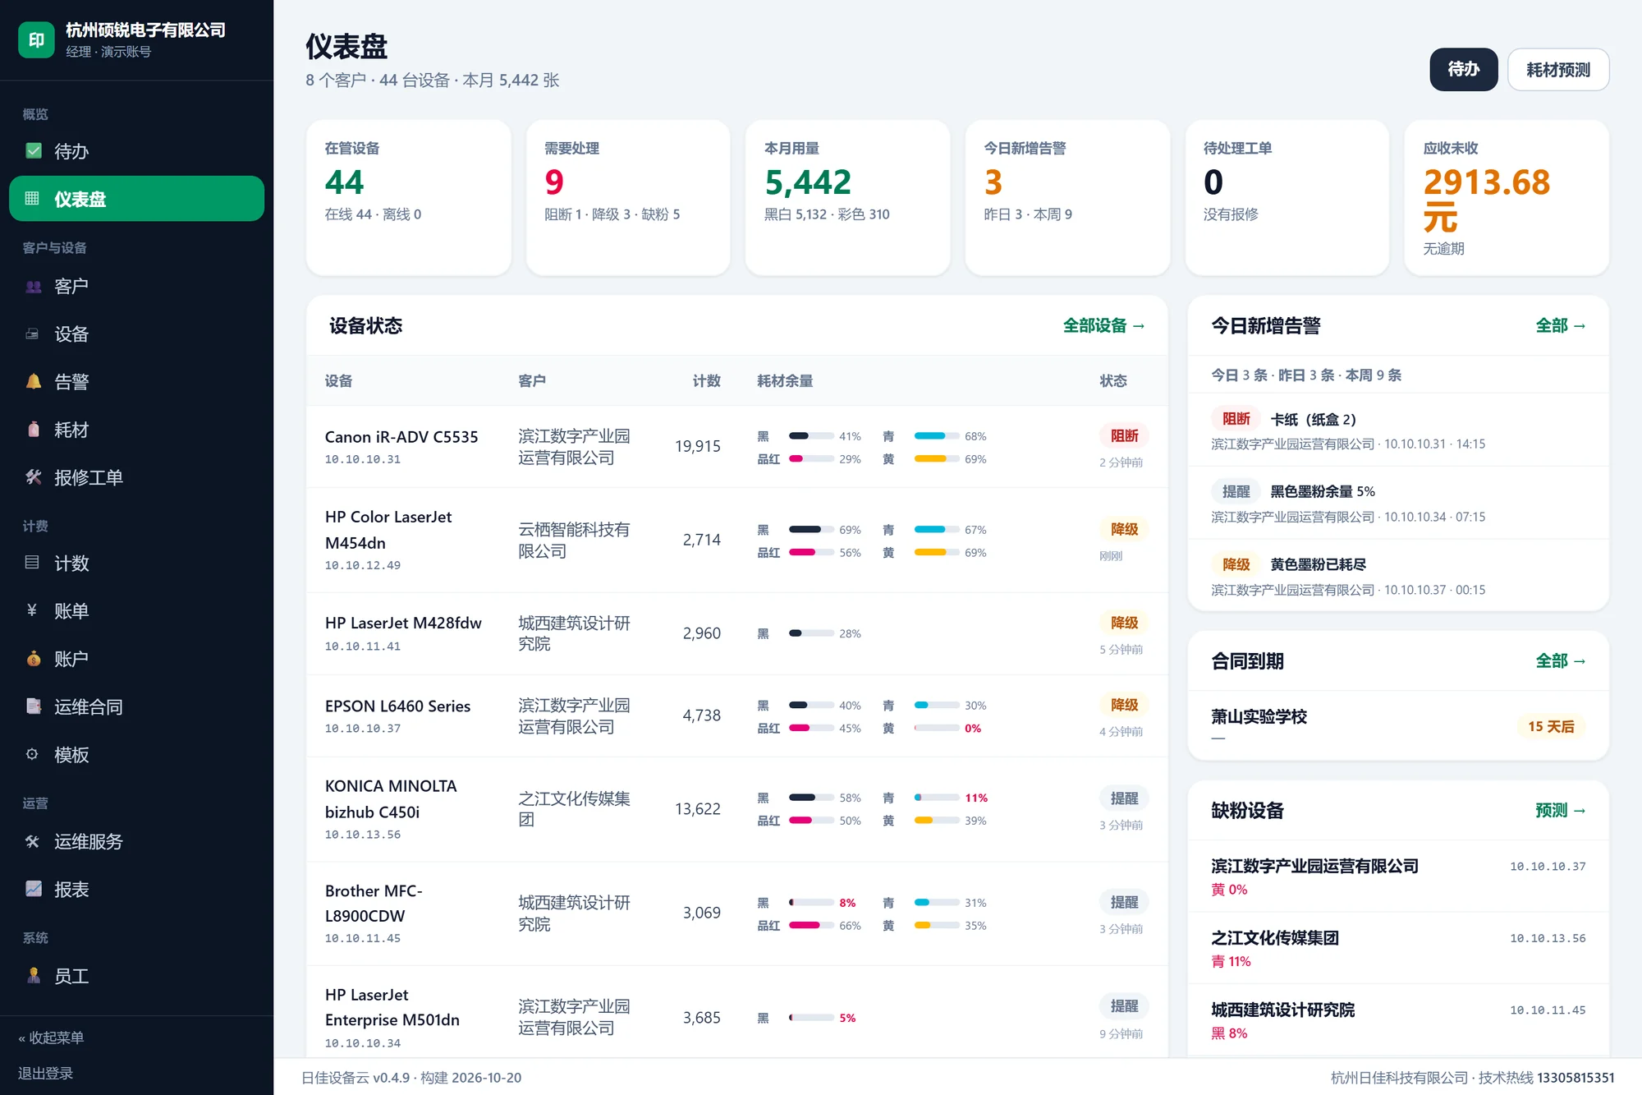Open 预测 link in 缺粉设备 panel

pyautogui.click(x=1560, y=811)
